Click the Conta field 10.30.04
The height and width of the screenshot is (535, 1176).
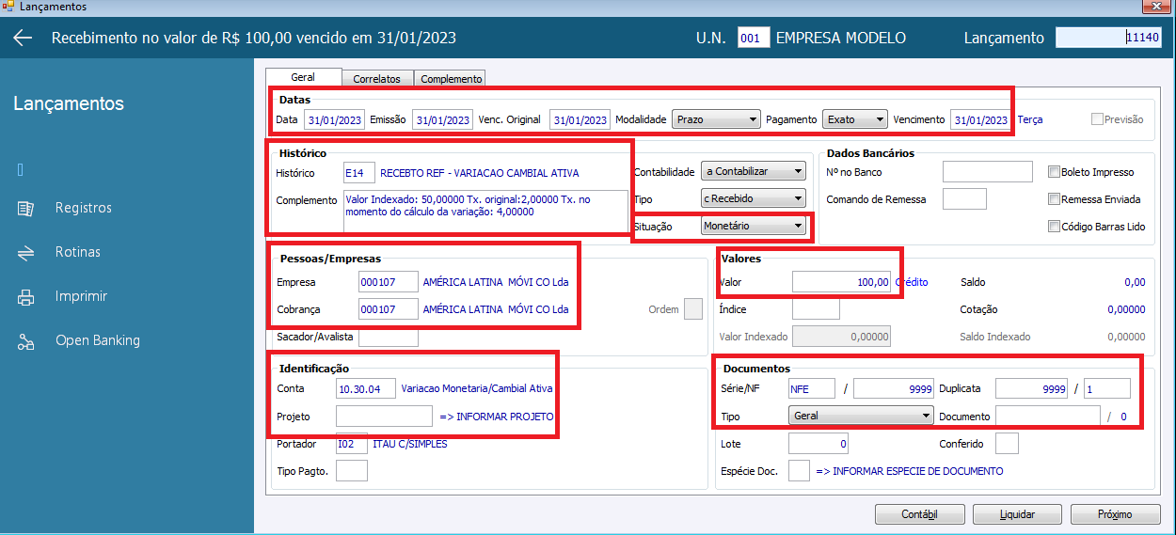click(366, 388)
